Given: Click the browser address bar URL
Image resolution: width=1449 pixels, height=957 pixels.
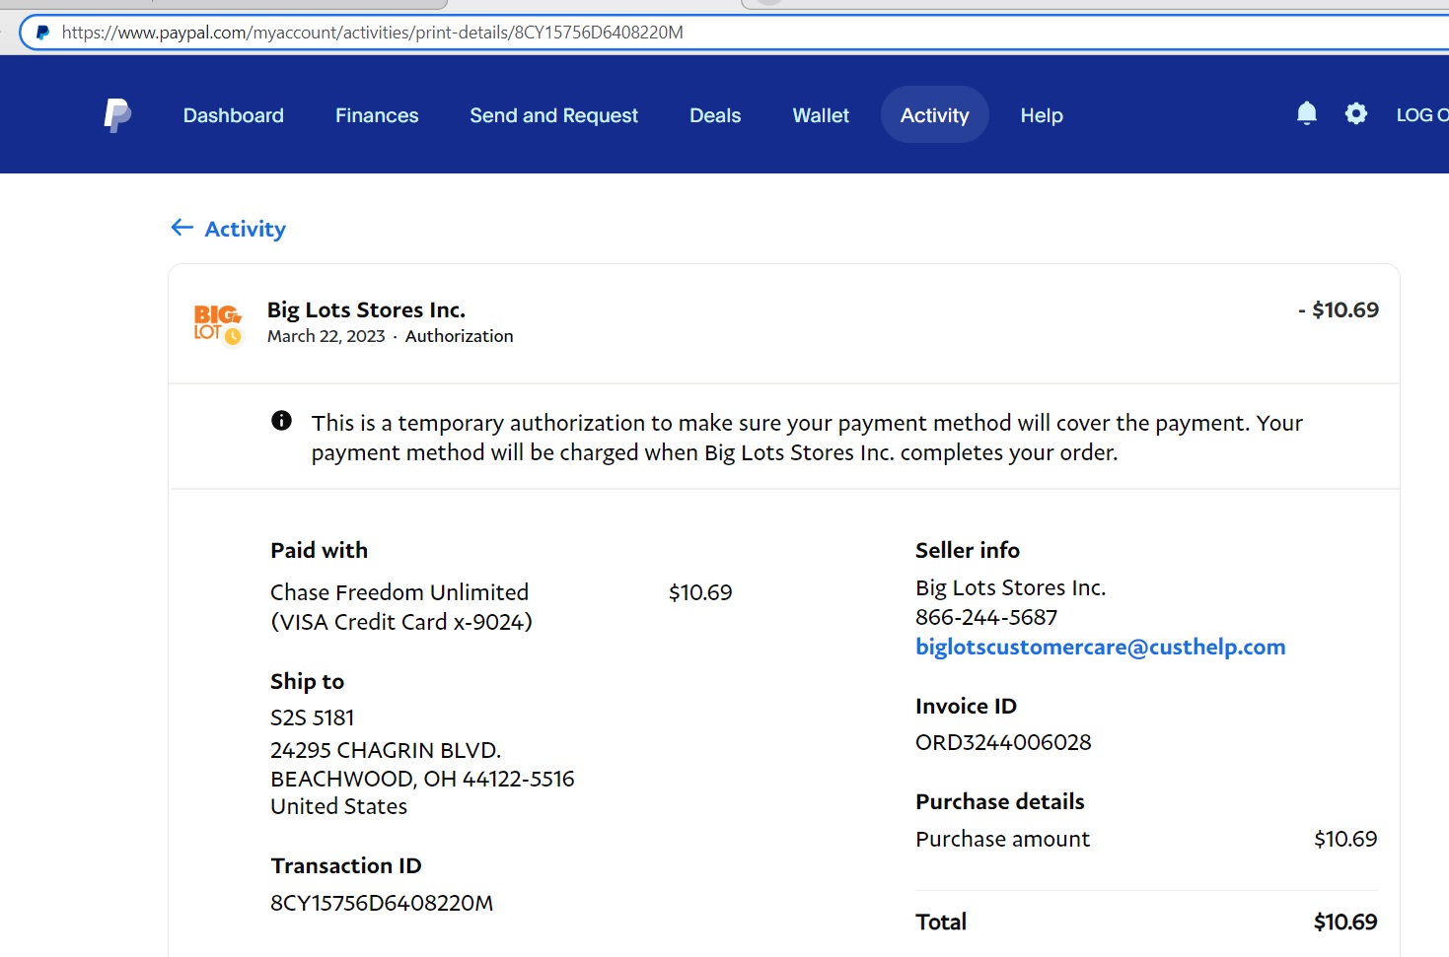Looking at the screenshot, I should [372, 33].
